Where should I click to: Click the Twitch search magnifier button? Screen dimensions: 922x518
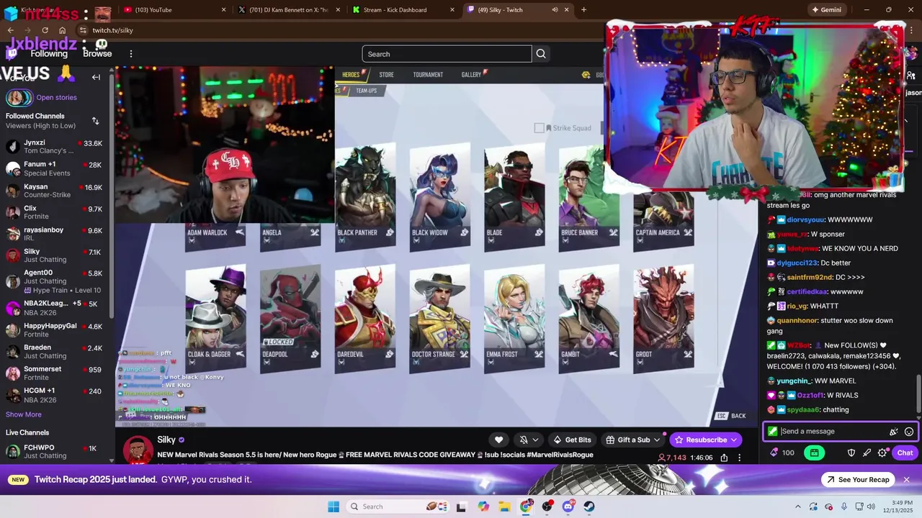coord(541,54)
